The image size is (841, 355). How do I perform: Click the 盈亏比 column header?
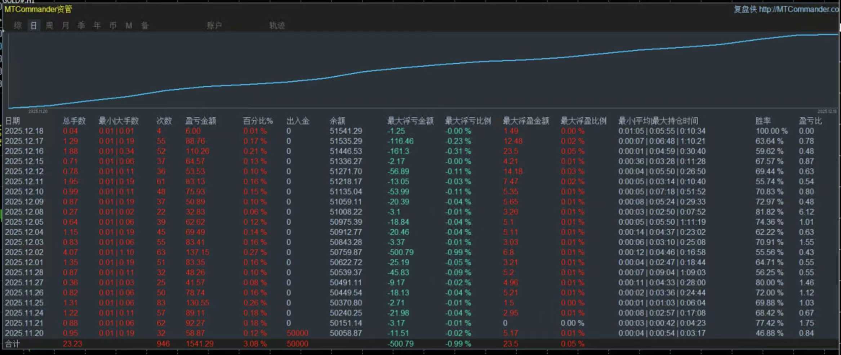click(x=810, y=121)
